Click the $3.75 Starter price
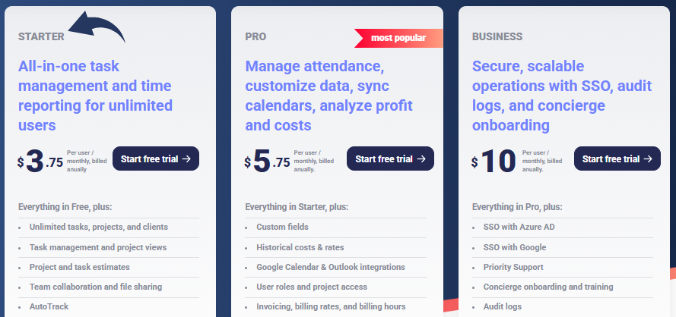The image size is (676, 317). 41,161
